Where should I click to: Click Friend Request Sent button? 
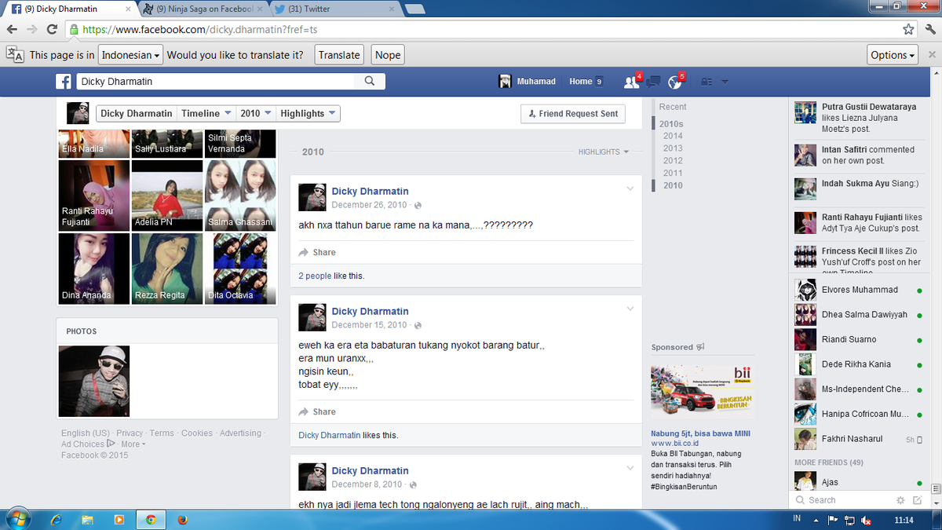coord(573,113)
